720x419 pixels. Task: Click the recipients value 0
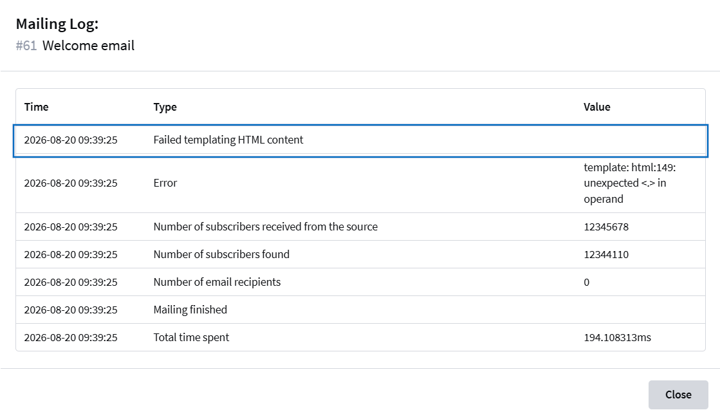[586, 282]
